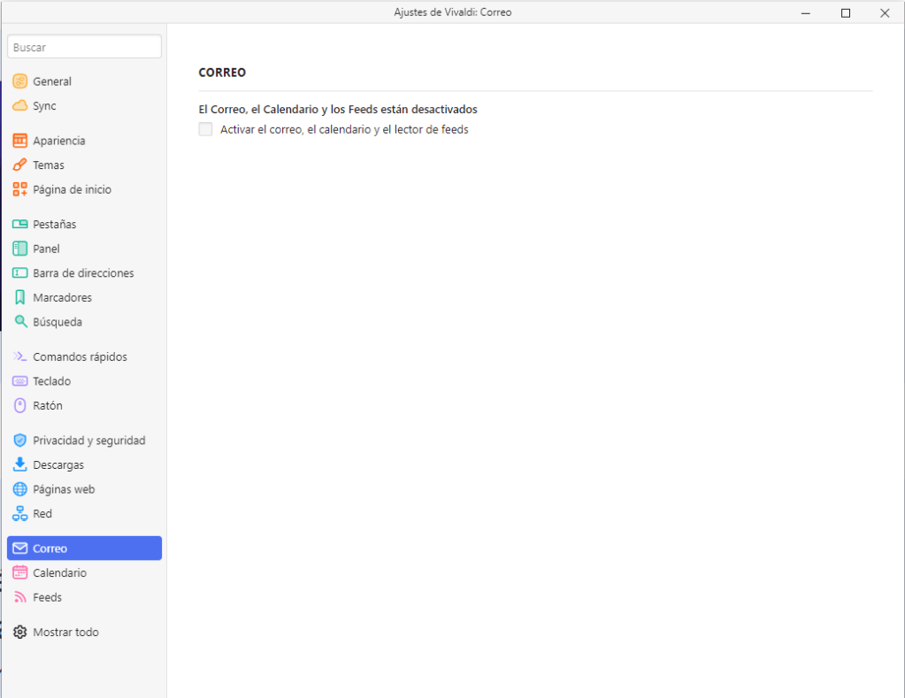This screenshot has width=905, height=698.
Task: Click the General settings icon
Action: (19, 81)
